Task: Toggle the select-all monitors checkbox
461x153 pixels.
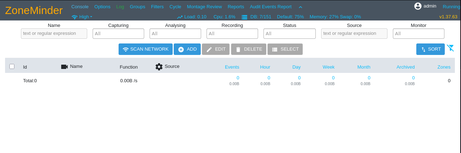Action: pos(12,66)
